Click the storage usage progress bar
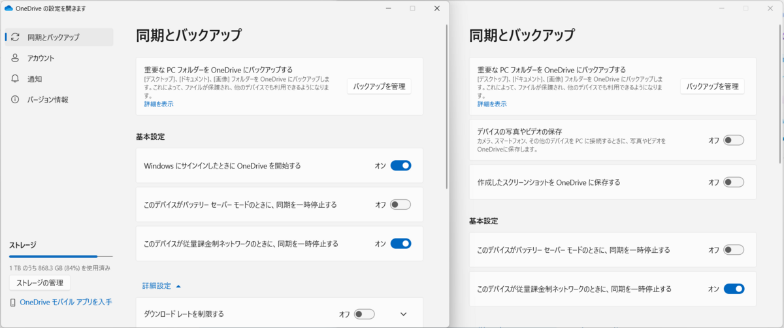784x328 pixels. click(61, 257)
